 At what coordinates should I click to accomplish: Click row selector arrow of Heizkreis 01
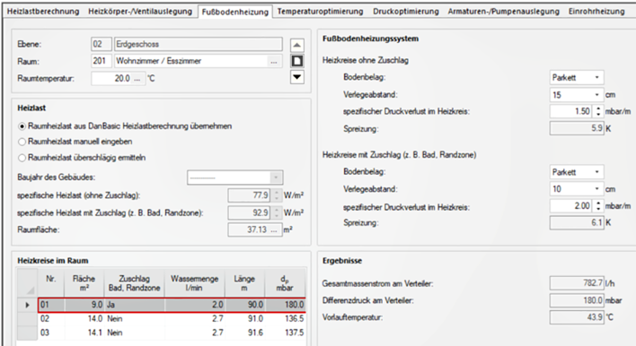point(27,305)
